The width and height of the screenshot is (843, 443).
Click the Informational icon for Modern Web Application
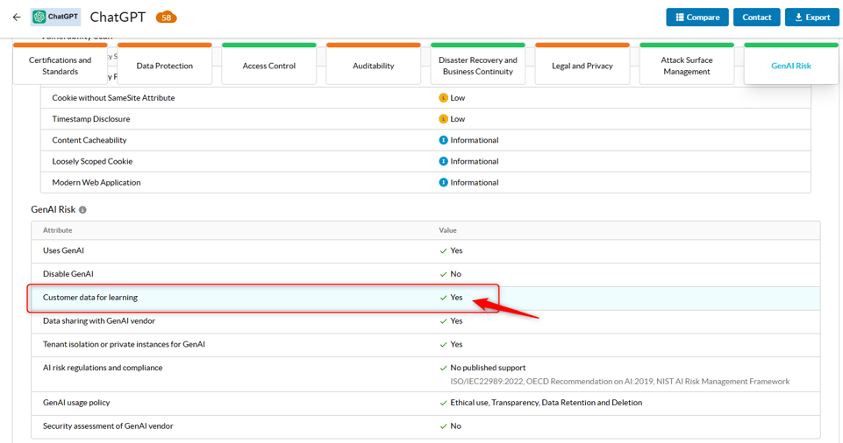443,182
